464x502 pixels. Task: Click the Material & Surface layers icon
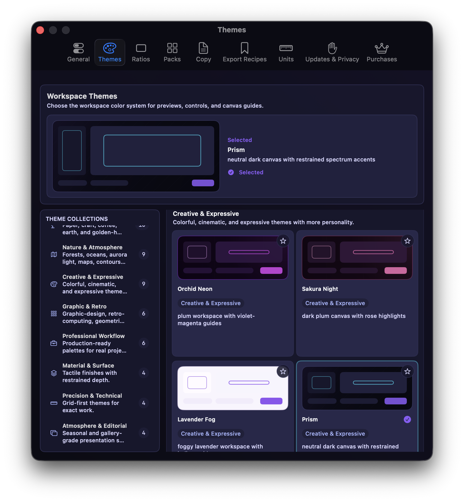(54, 373)
